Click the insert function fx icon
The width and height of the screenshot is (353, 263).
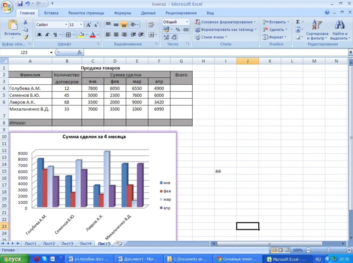coord(79,52)
